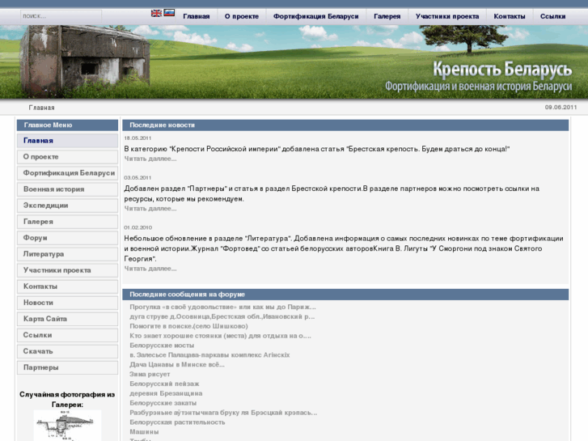This screenshot has width=588, height=441.
Task: Open 'Партнеры' sidebar item
Action: (67, 367)
